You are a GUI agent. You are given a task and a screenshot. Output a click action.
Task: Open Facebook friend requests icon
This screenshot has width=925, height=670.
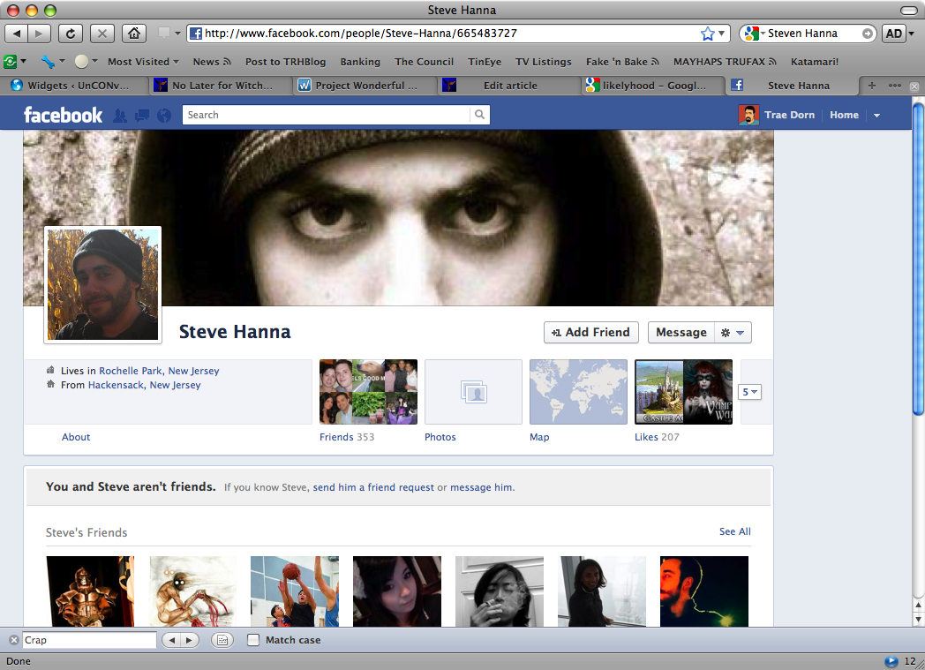coord(121,115)
